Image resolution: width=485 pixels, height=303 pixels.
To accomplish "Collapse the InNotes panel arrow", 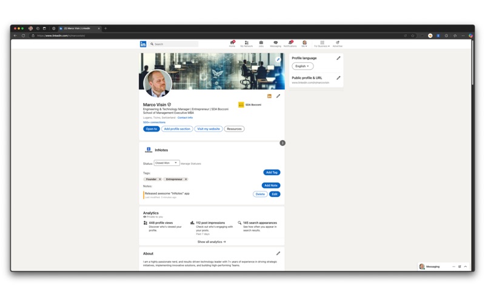I will (283, 143).
